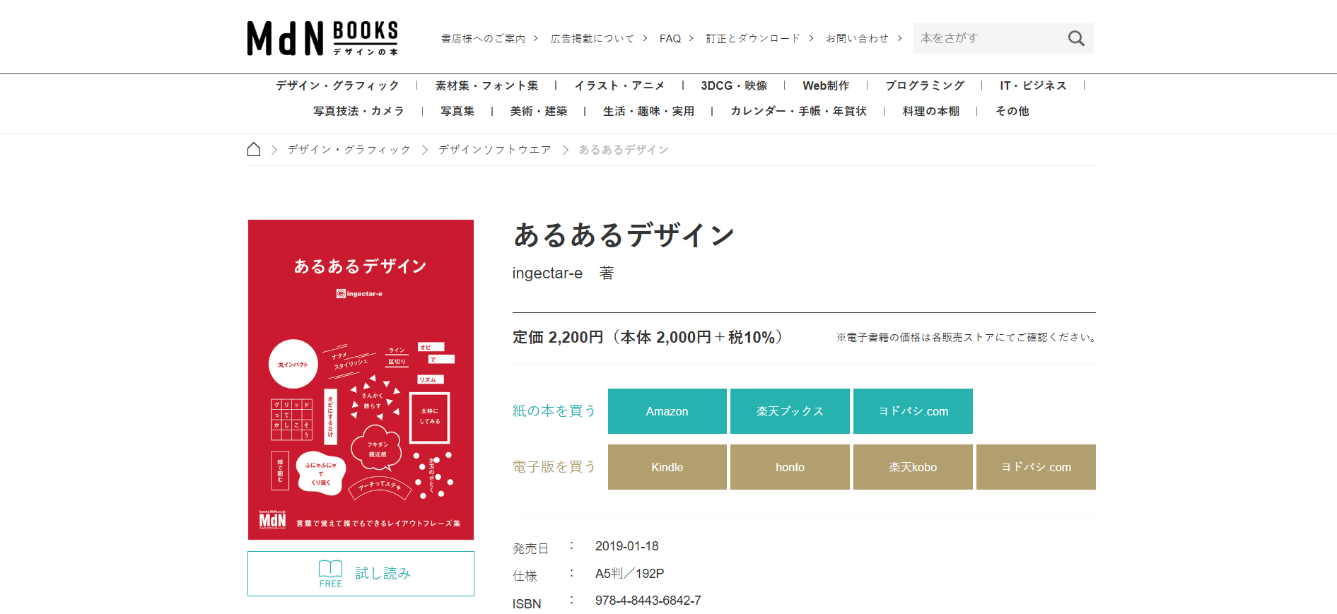Open 書店様へのご案内 link

click(484, 38)
